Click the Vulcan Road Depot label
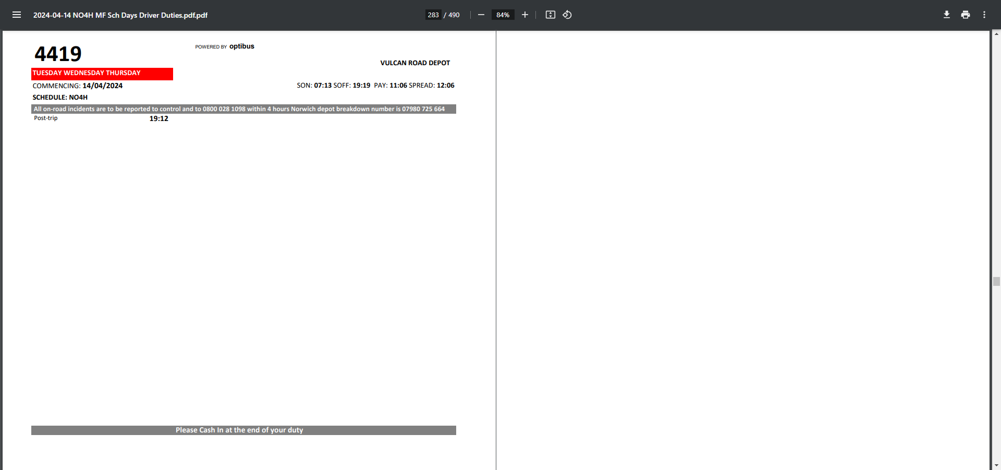The width and height of the screenshot is (1001, 470). pos(415,63)
